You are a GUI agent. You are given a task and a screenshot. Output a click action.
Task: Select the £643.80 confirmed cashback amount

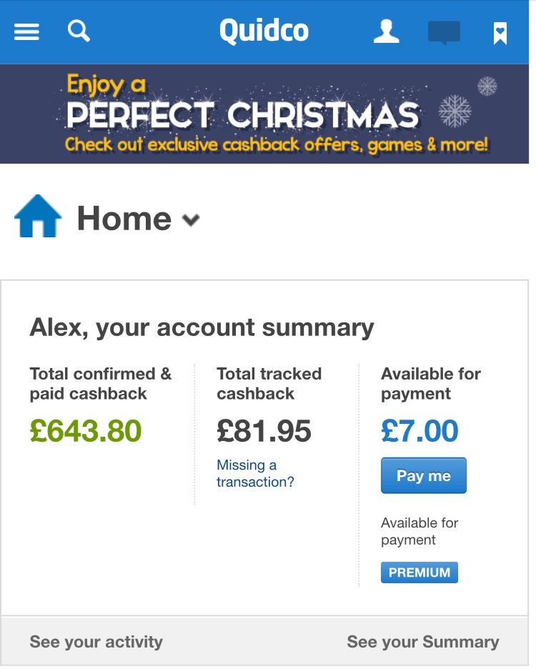[x=86, y=431]
